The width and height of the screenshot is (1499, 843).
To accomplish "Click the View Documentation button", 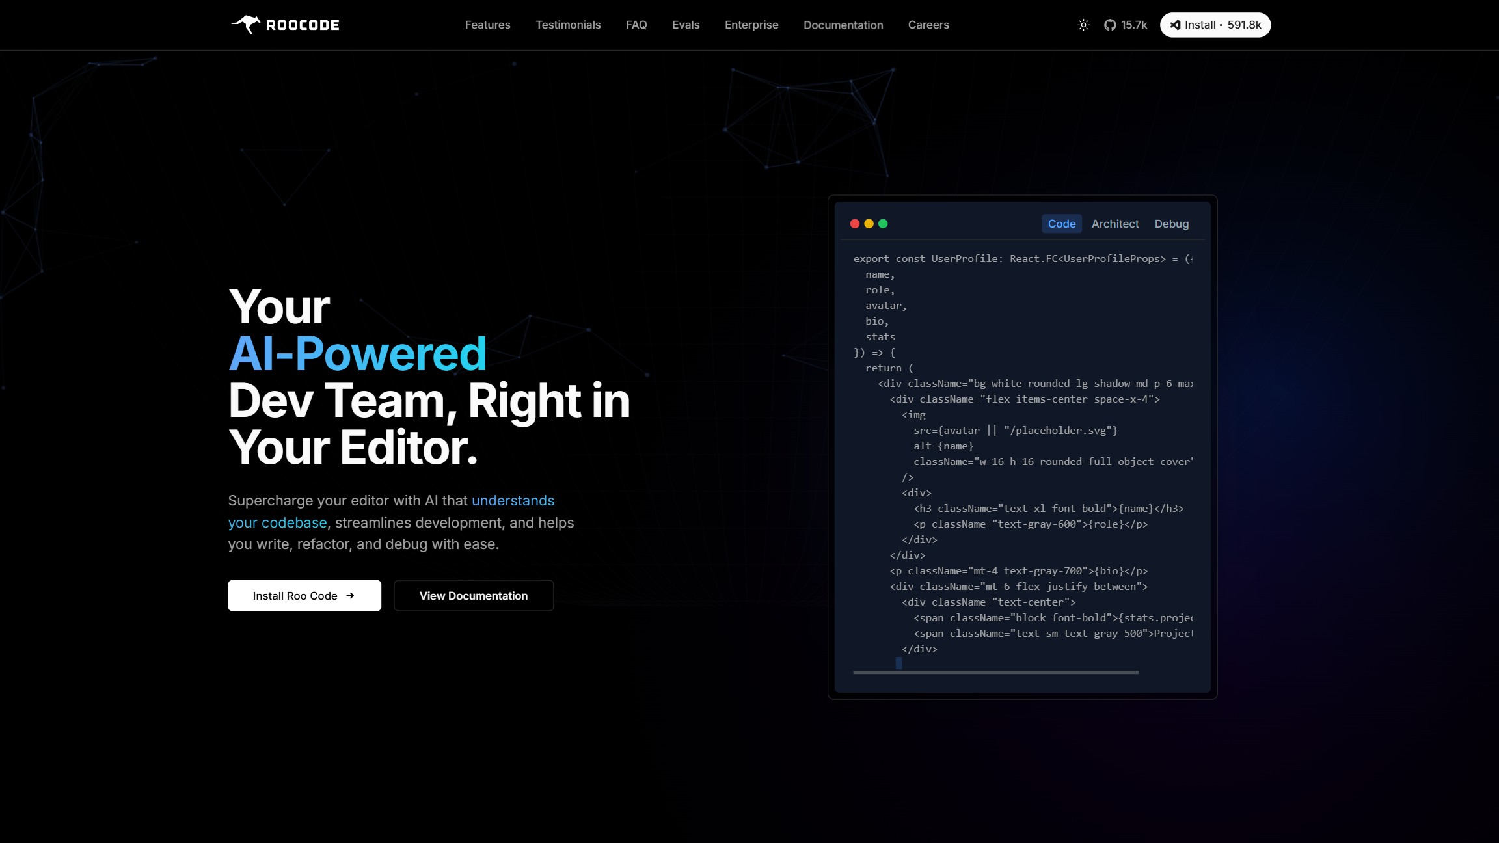I will pos(474,596).
